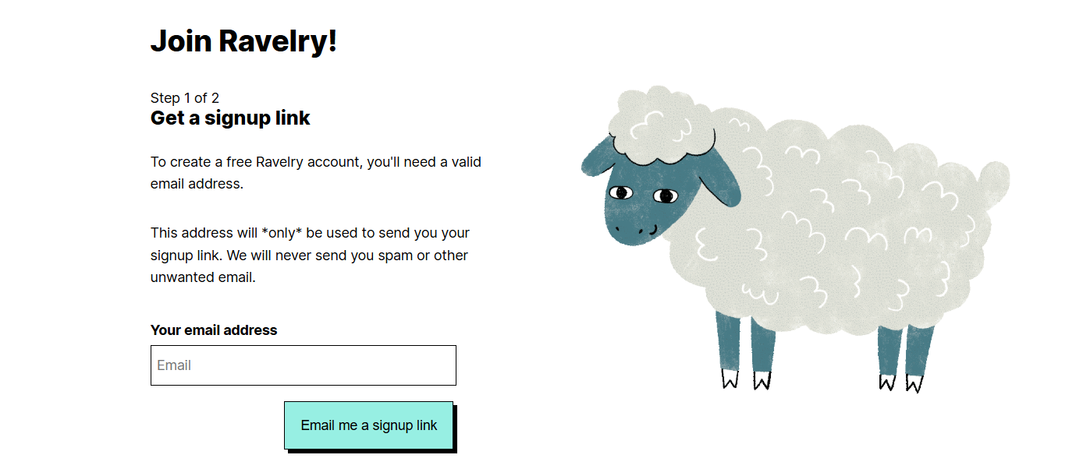This screenshot has height=476, width=1076.
Task: Click the Join Ravelry! heading
Action: (243, 41)
